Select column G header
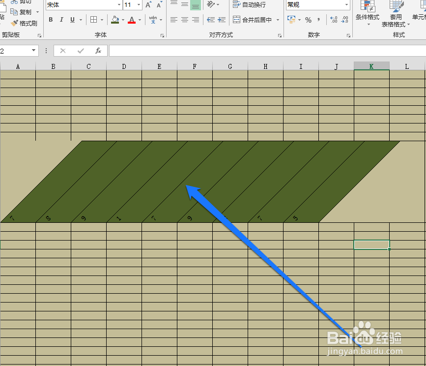Viewport: 426px width, 366px height. point(230,66)
